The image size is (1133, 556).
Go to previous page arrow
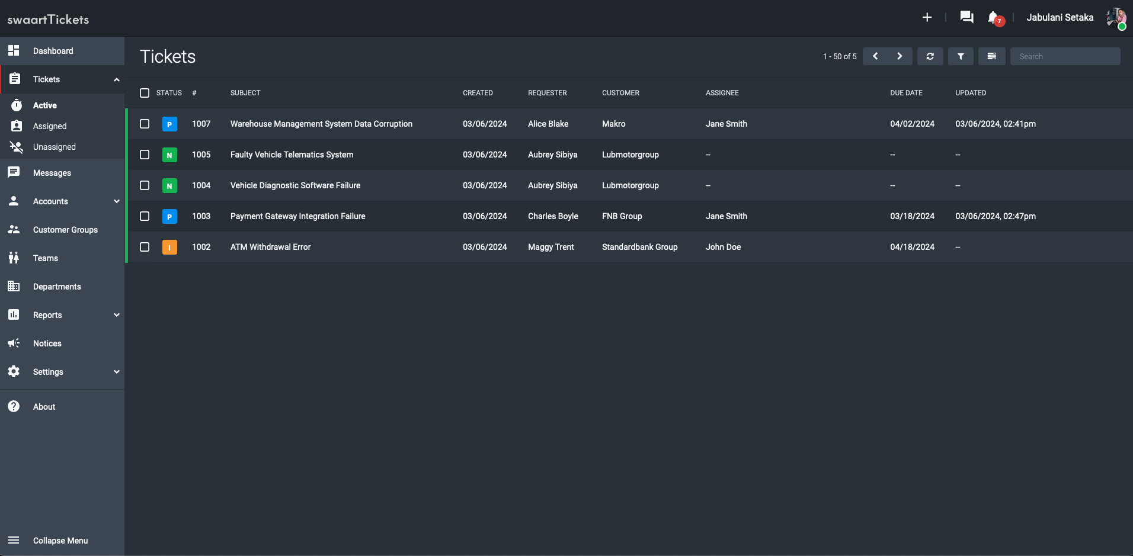click(875, 56)
